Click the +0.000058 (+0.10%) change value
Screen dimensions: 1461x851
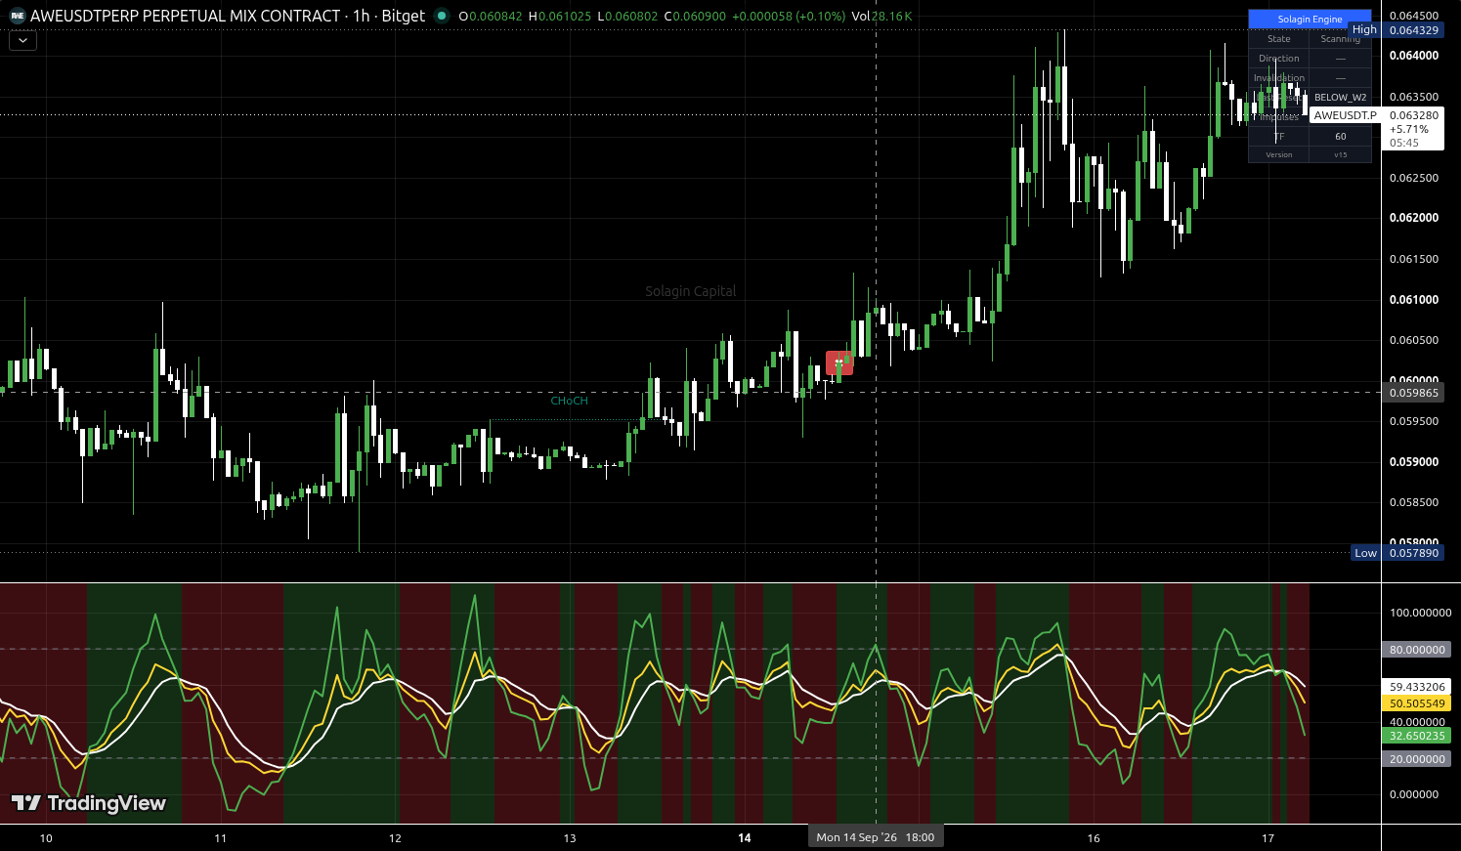[x=788, y=17]
